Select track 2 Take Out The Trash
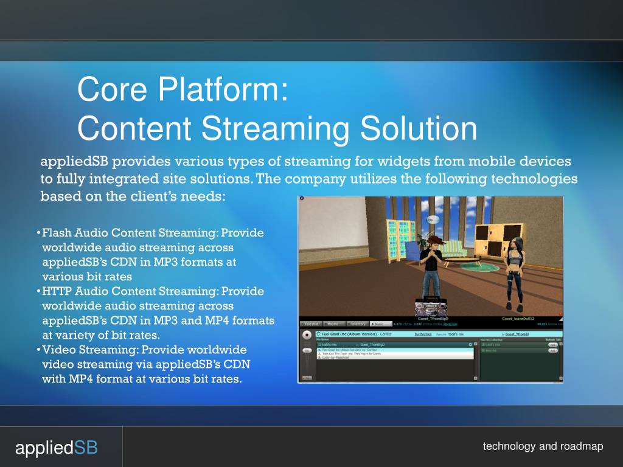This screenshot has height=467, width=623. pos(395,354)
